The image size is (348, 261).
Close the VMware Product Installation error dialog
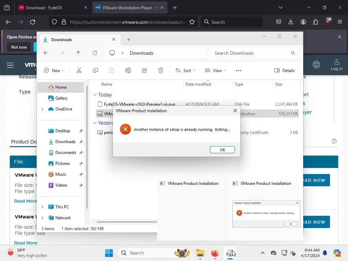point(235,110)
